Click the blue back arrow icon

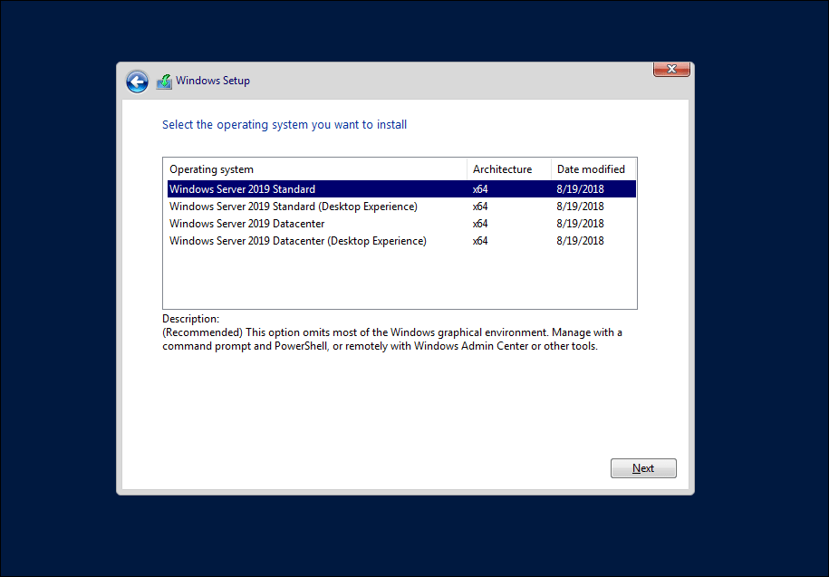137,82
